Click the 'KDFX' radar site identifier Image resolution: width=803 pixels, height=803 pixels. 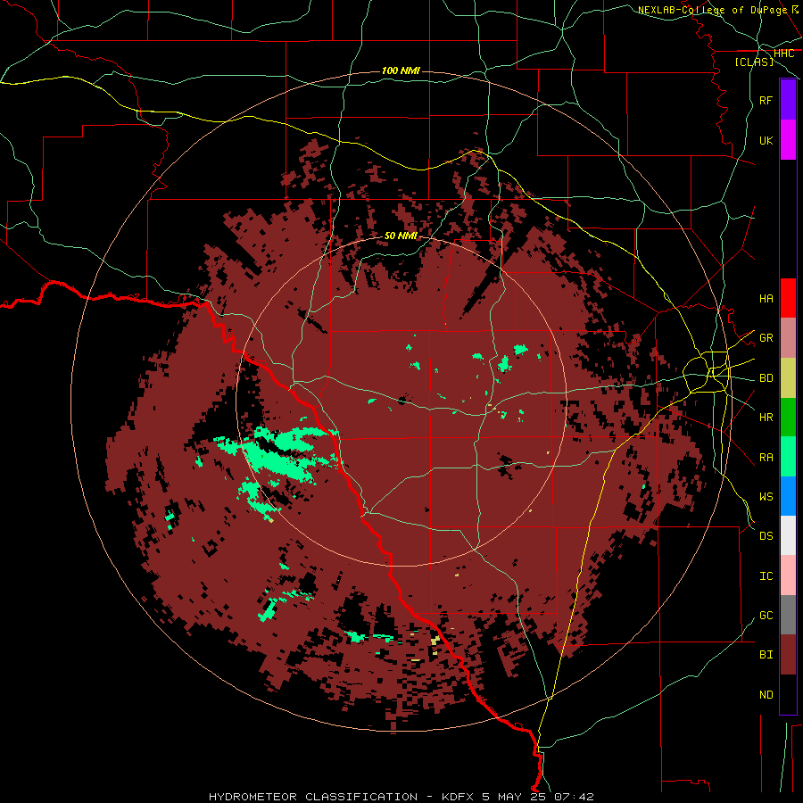coord(459,797)
